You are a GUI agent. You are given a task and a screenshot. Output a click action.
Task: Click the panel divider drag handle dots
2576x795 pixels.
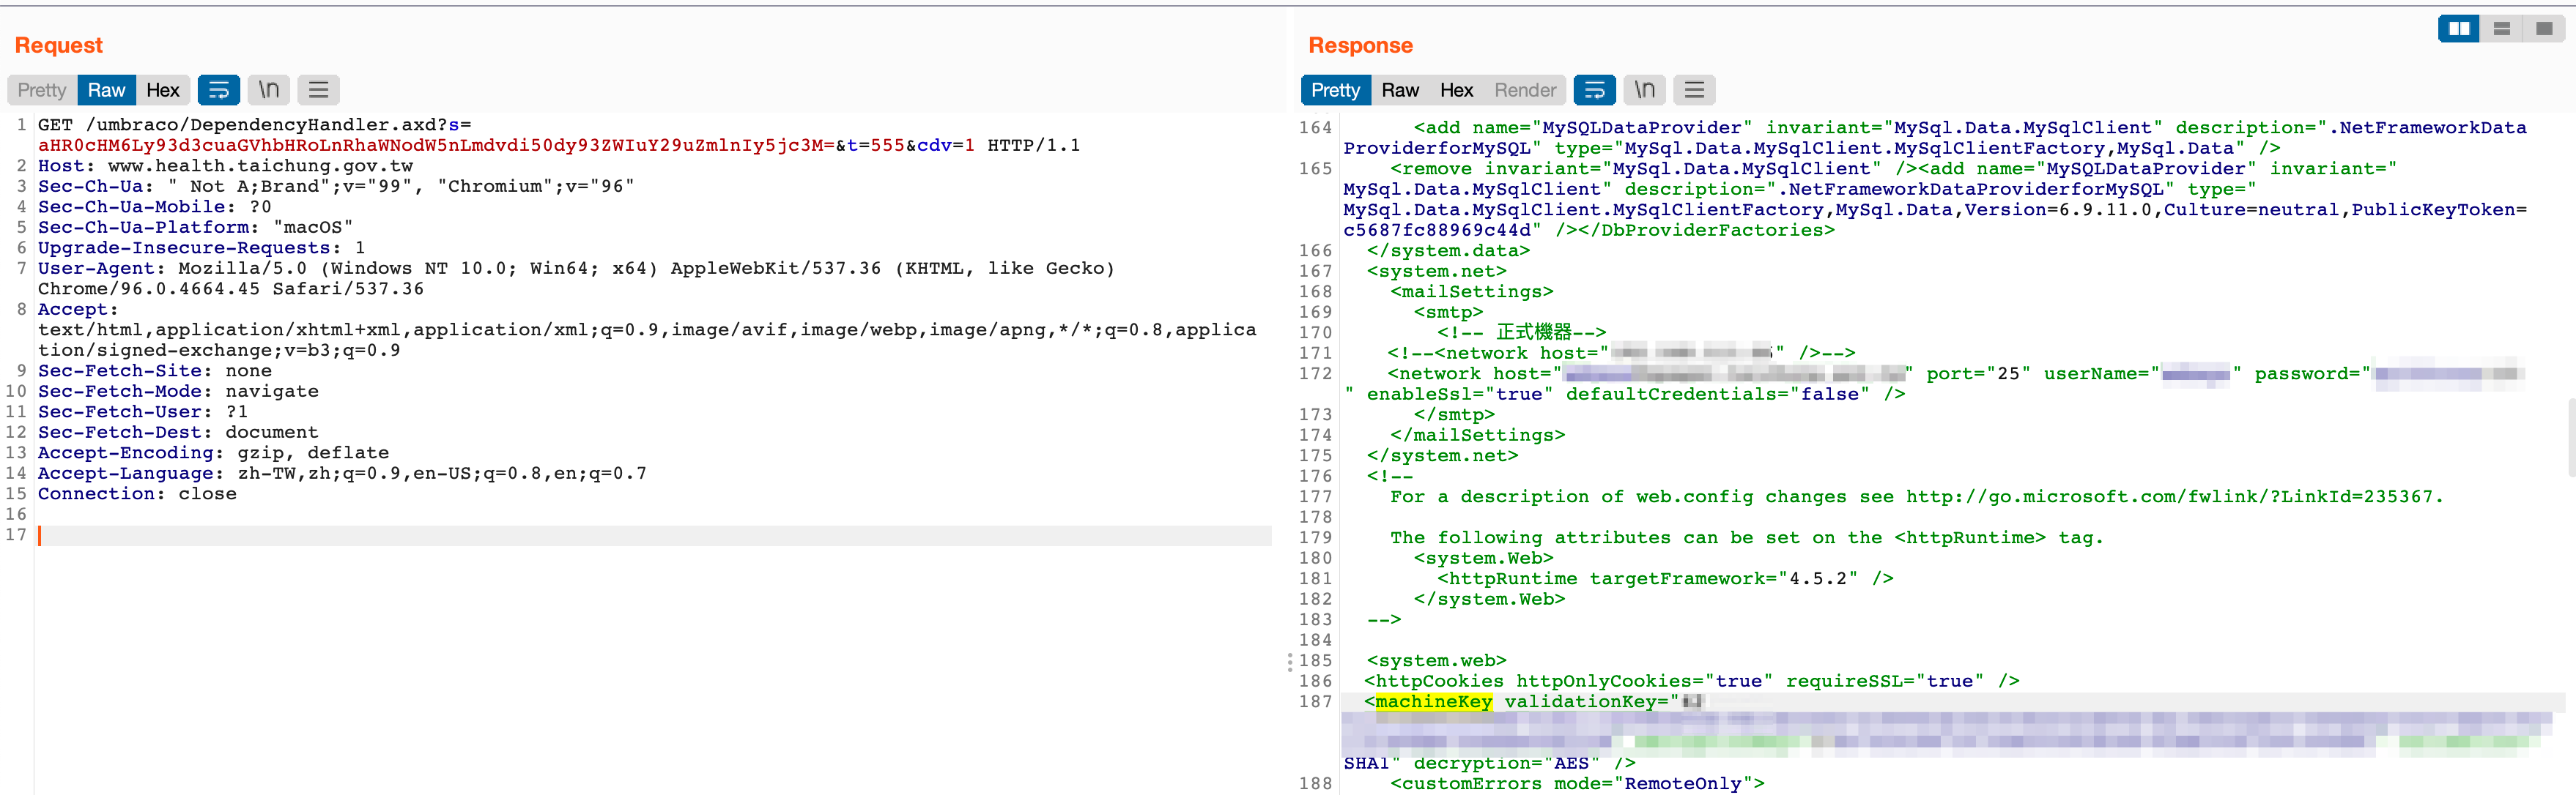coord(1289,662)
